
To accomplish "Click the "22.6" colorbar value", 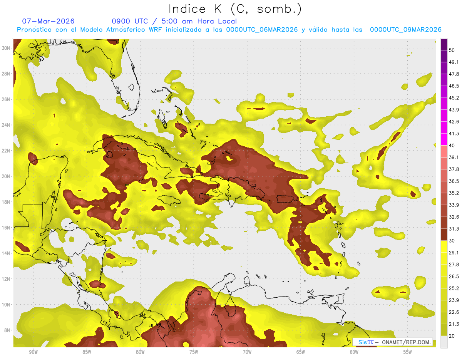I will pos(454,312).
